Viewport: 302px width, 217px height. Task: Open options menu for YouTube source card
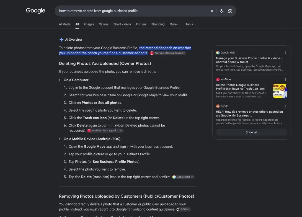click(x=285, y=79)
